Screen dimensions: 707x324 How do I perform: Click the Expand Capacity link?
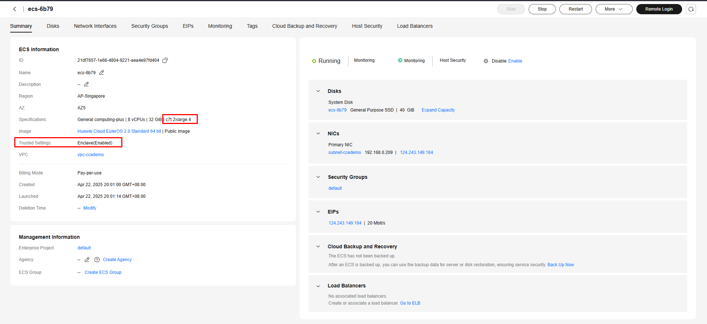(x=438, y=110)
